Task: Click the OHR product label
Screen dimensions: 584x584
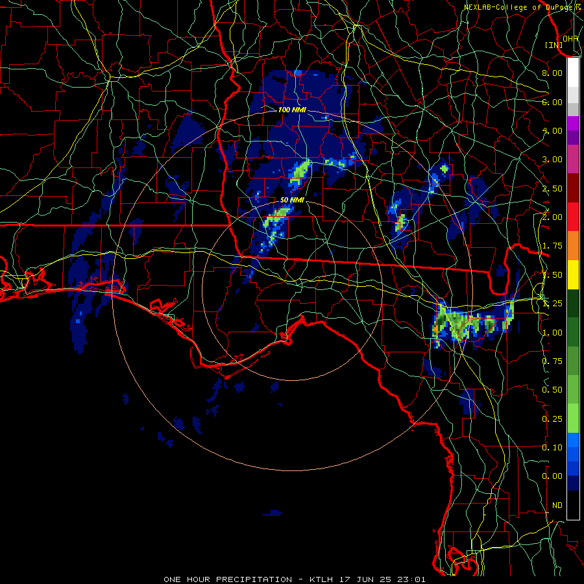Action: coord(570,39)
